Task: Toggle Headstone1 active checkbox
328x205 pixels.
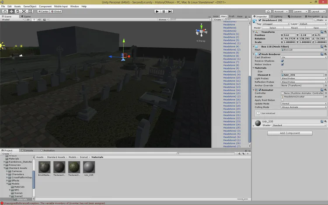Action: (260, 20)
